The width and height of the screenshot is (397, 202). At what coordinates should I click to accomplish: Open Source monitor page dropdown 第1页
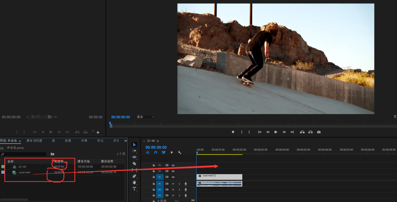[x=40, y=117]
